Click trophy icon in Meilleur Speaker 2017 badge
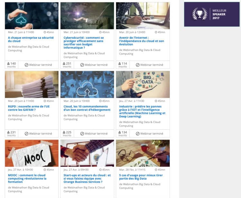This screenshot has height=198, width=241. click(200, 14)
